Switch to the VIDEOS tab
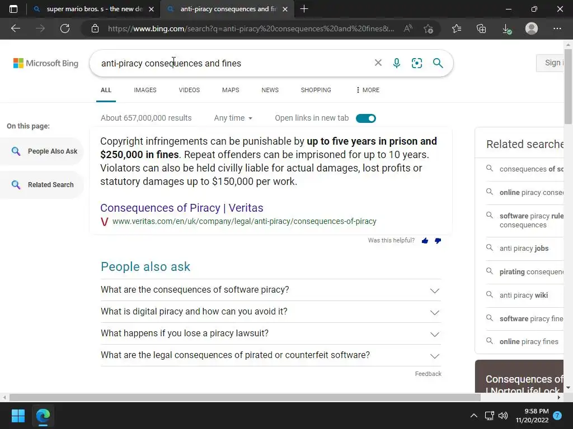Image resolution: width=573 pixels, height=429 pixels. pyautogui.click(x=189, y=90)
